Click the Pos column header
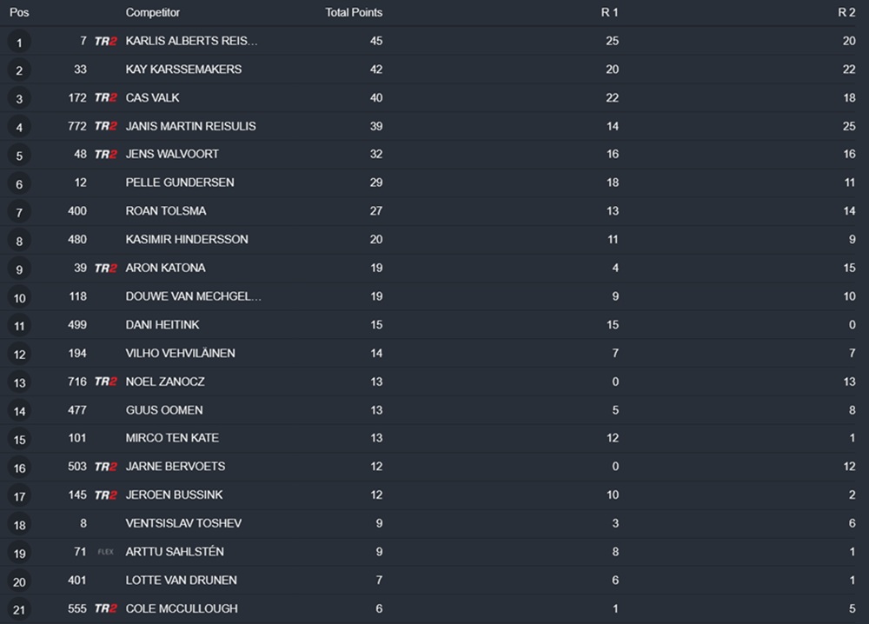Screen dimensions: 869x624 19,13
